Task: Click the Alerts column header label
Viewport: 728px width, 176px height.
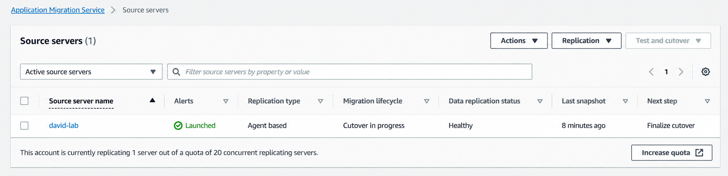Action: click(184, 101)
